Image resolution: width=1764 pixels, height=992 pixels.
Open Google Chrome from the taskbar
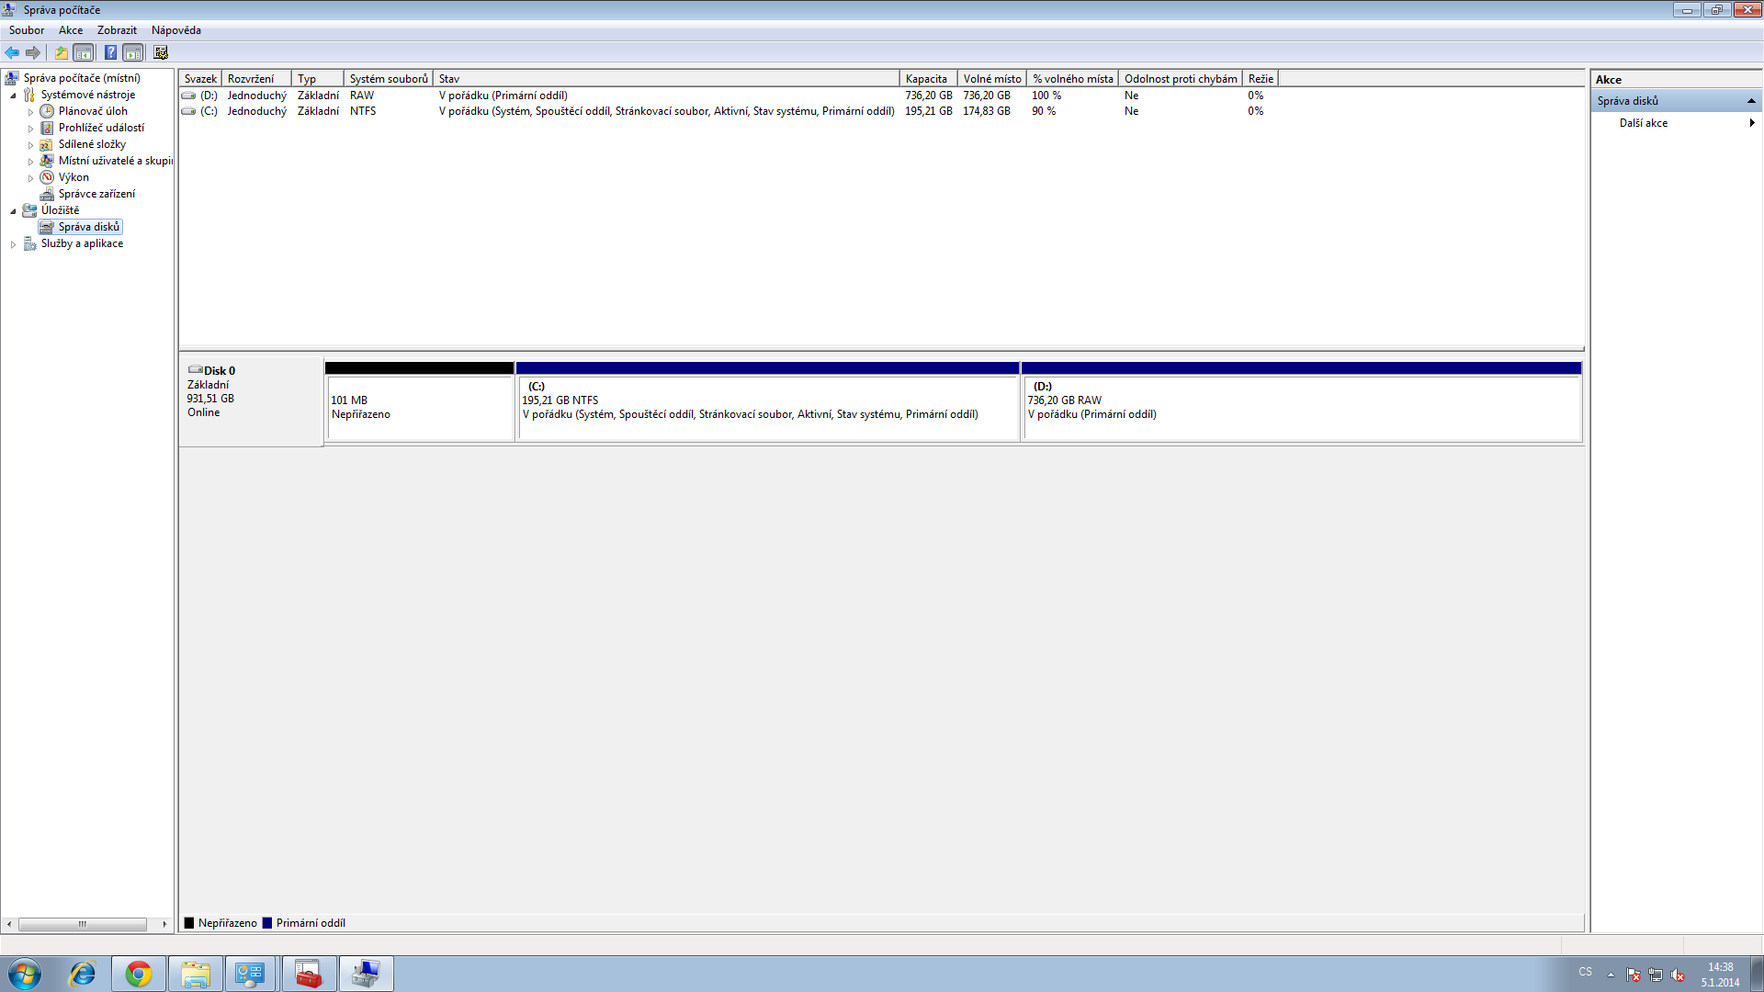[139, 974]
